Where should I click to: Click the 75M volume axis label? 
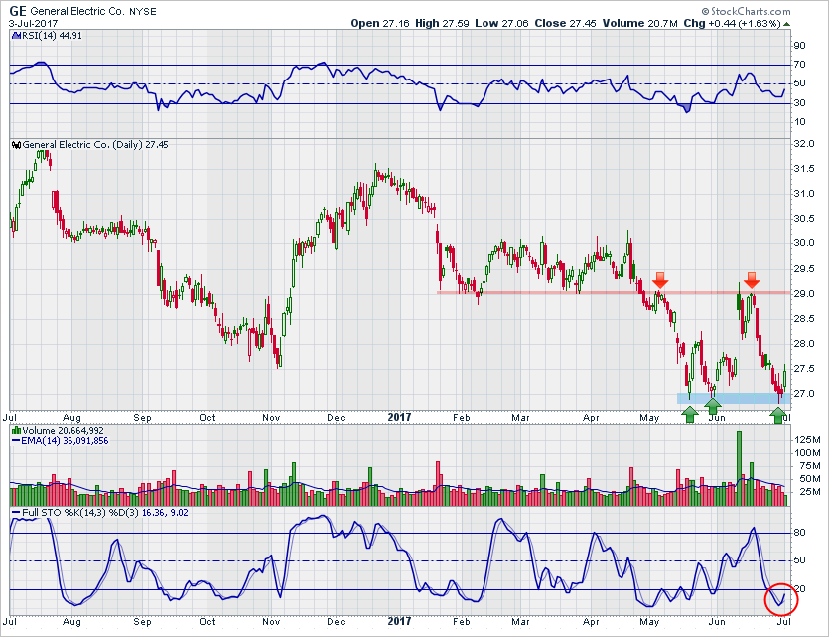[x=809, y=466]
